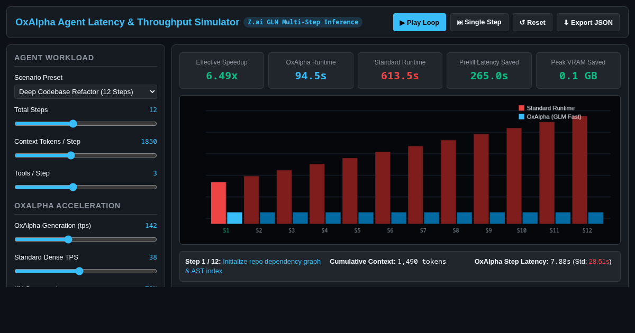Image resolution: width=635 pixels, height=333 pixels.
Task: Click the Total Steps value 12
Action: point(153,110)
